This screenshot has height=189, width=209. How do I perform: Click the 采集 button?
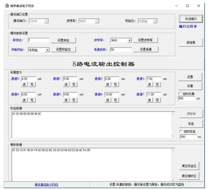[x=190, y=86]
